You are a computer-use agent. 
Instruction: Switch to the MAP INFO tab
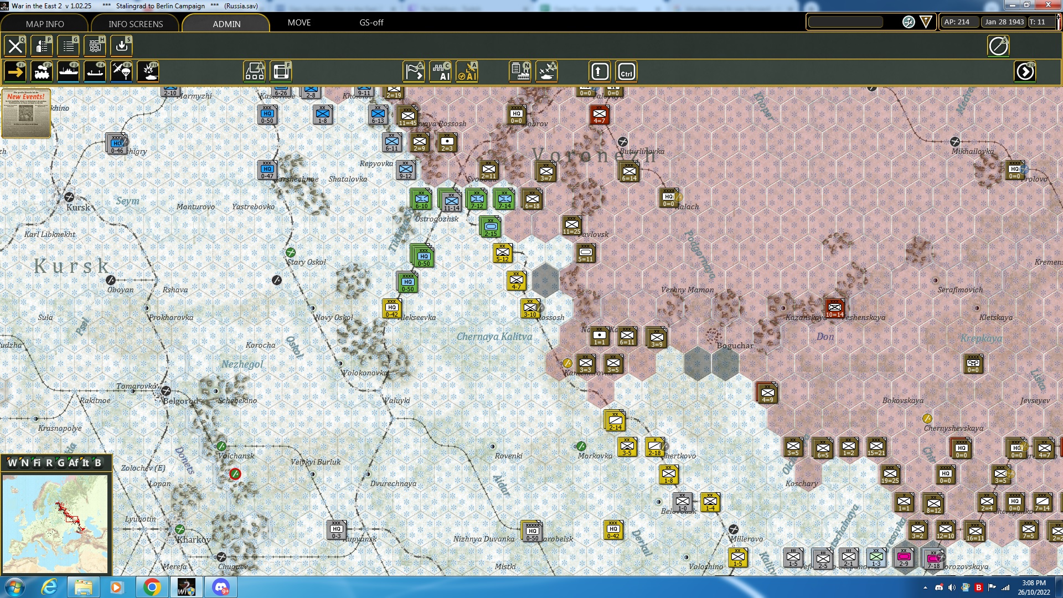point(44,24)
